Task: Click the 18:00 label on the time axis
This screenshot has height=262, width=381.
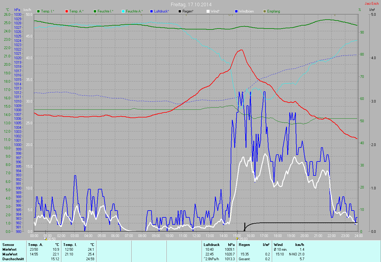Action: point(277,236)
